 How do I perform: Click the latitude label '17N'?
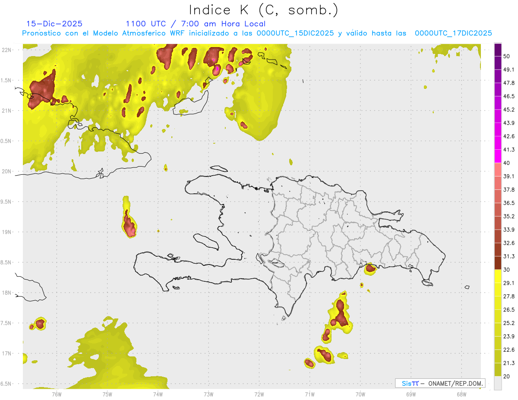6,353
